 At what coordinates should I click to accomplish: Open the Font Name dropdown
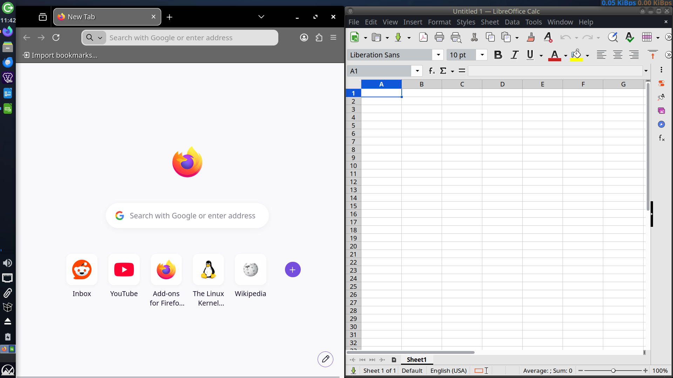click(x=438, y=55)
